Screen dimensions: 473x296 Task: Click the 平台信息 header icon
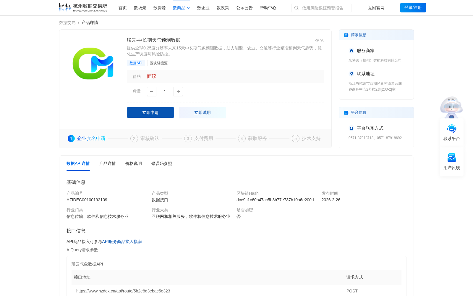tap(346, 112)
